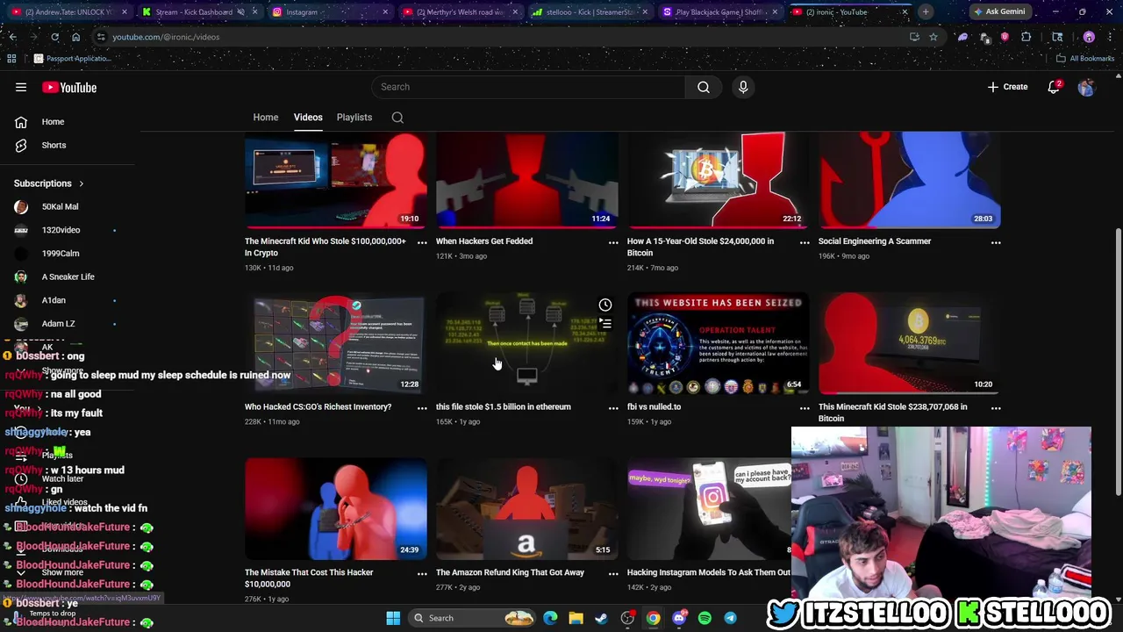Open the 1999Calm subscription

(61, 254)
